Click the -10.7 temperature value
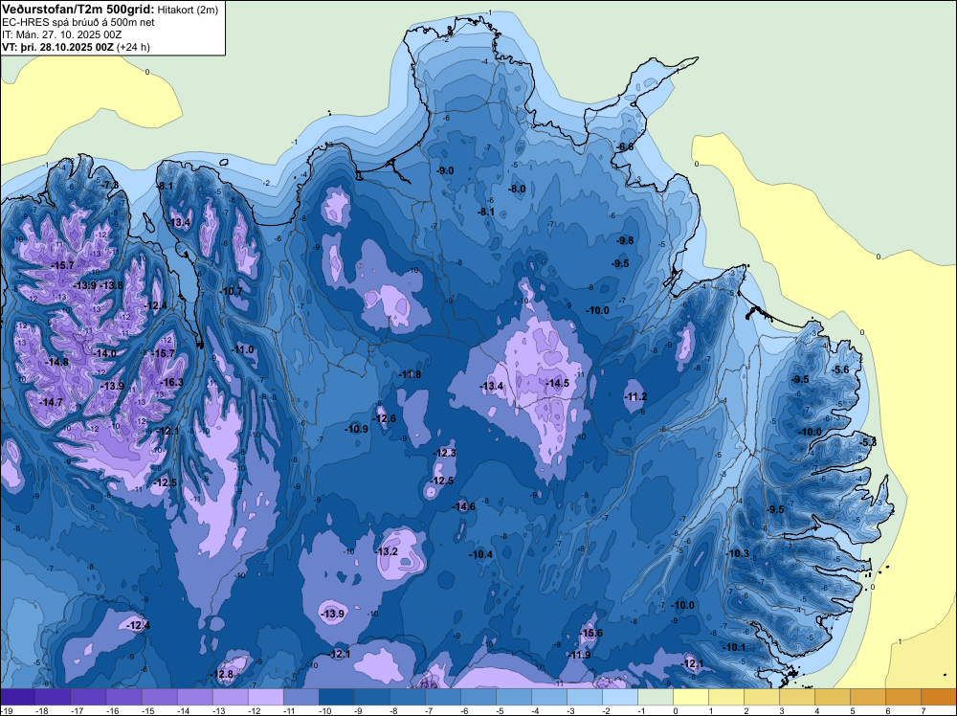This screenshot has height=716, width=957. click(x=232, y=291)
